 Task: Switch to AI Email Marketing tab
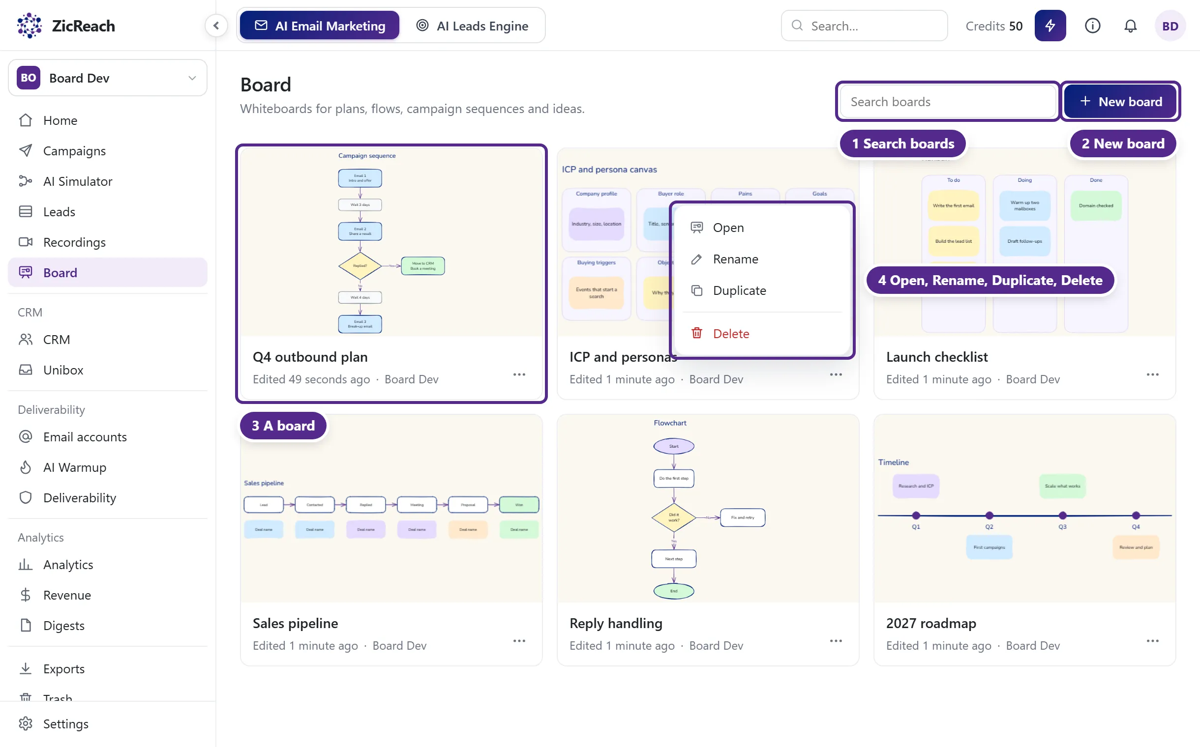319,26
